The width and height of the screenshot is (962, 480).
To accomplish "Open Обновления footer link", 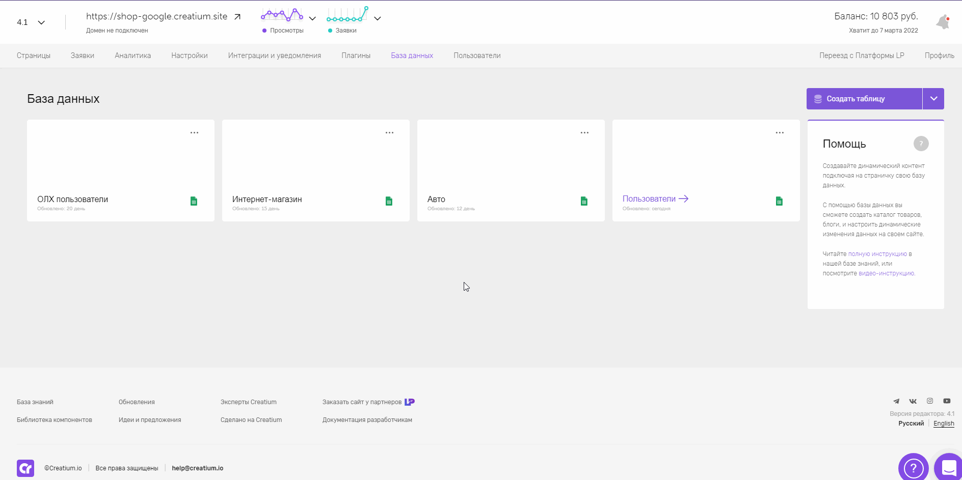I will click(x=137, y=402).
